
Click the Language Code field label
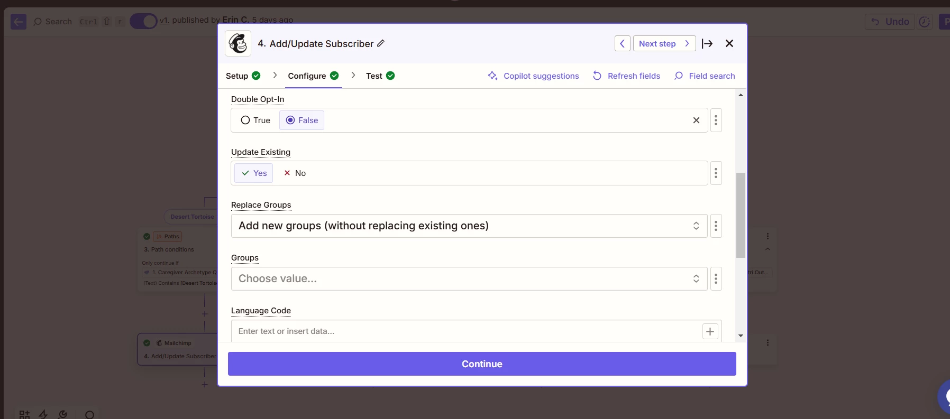261,310
